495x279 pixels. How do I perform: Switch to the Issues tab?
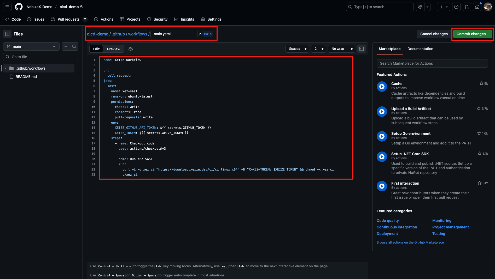coord(36,19)
